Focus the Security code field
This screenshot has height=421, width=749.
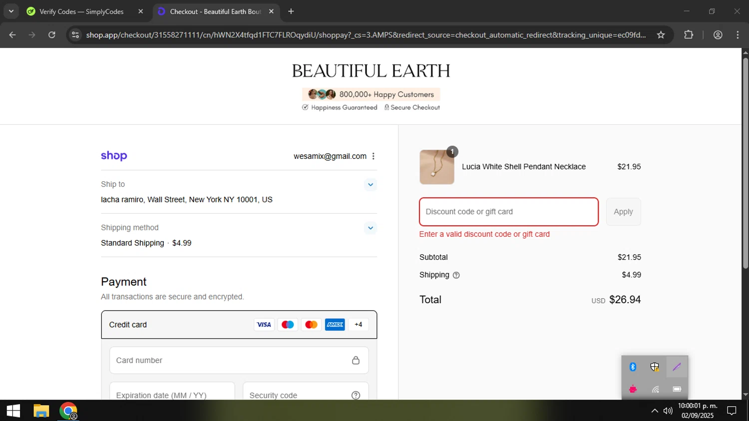click(306, 391)
